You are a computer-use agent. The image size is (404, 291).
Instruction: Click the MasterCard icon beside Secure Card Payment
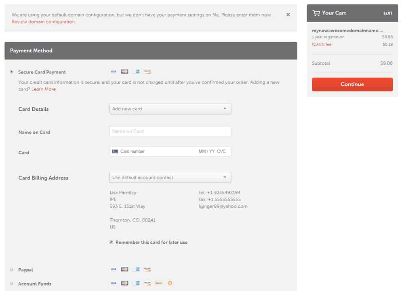(x=124, y=72)
